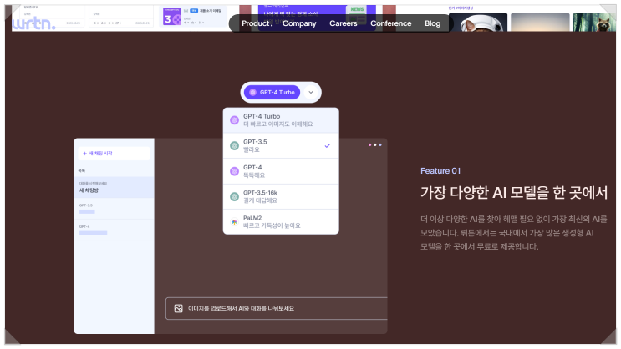621x349 pixels.
Task: Click the green GPT-3.5 icon
Action: [235, 145]
